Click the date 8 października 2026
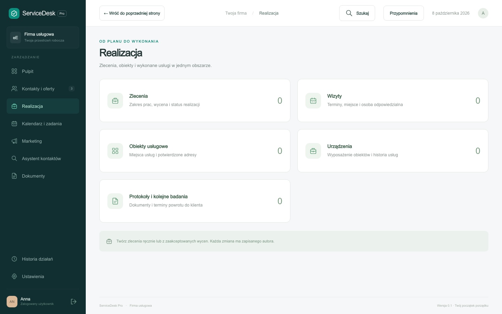 click(451, 13)
